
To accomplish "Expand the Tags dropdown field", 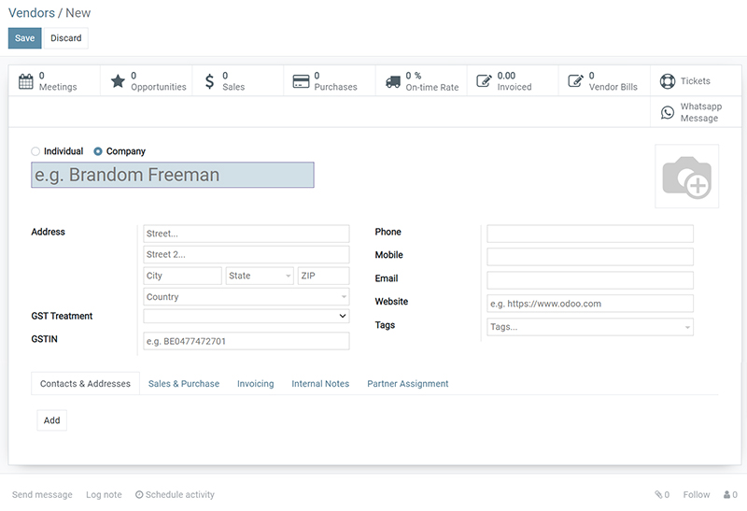I will tap(590, 327).
